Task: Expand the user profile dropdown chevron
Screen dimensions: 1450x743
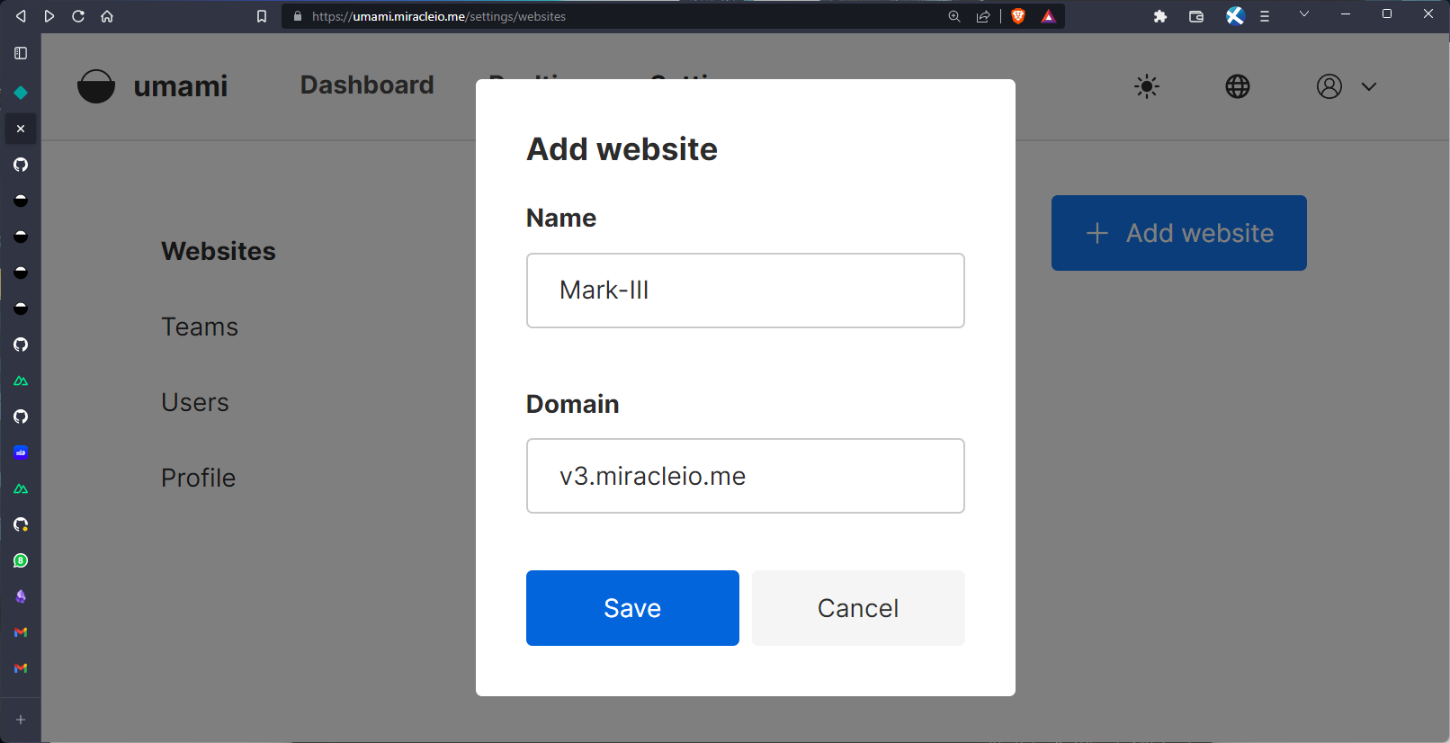Action: 1368,86
